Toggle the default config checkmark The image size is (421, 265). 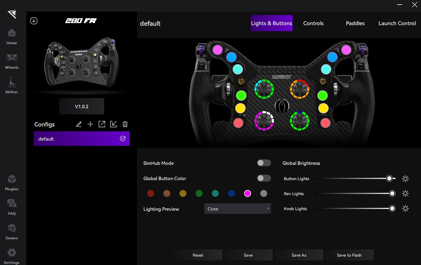pos(123,139)
